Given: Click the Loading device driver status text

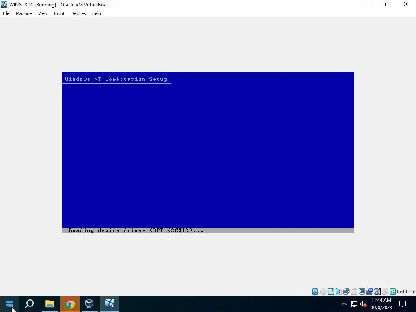Looking at the screenshot, I should tap(136, 230).
